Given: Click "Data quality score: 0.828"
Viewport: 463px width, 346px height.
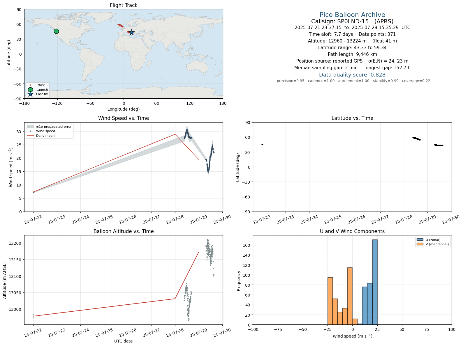Looking at the screenshot, I should (352, 75).
